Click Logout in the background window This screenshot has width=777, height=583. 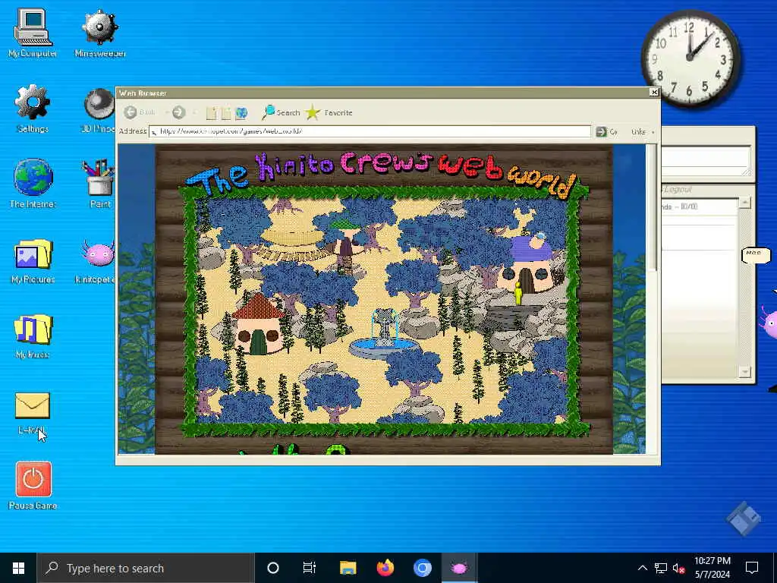[x=678, y=190]
